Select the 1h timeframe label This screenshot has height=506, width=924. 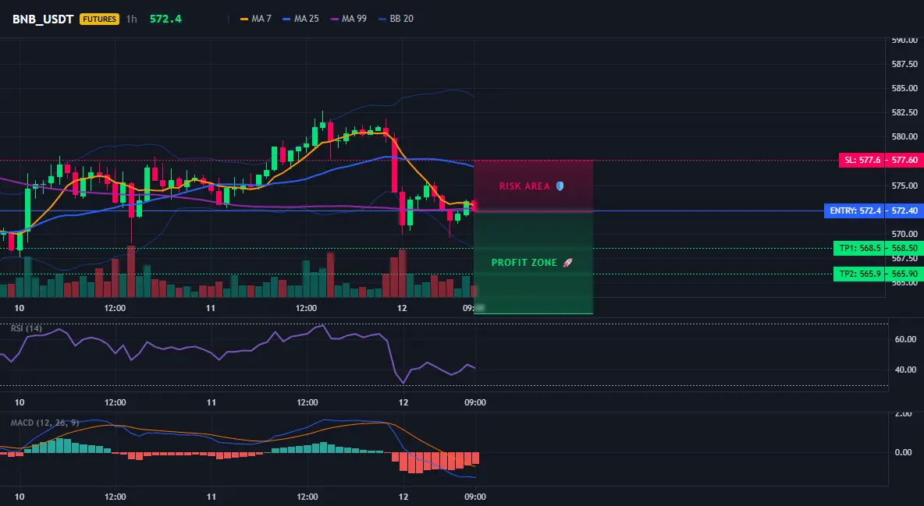[x=131, y=19]
